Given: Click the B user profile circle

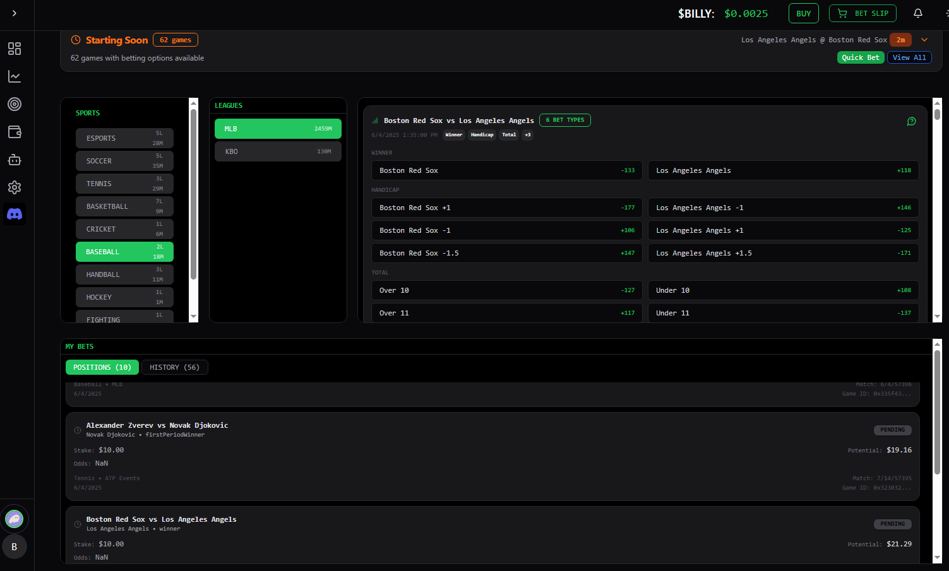Looking at the screenshot, I should coord(15,547).
